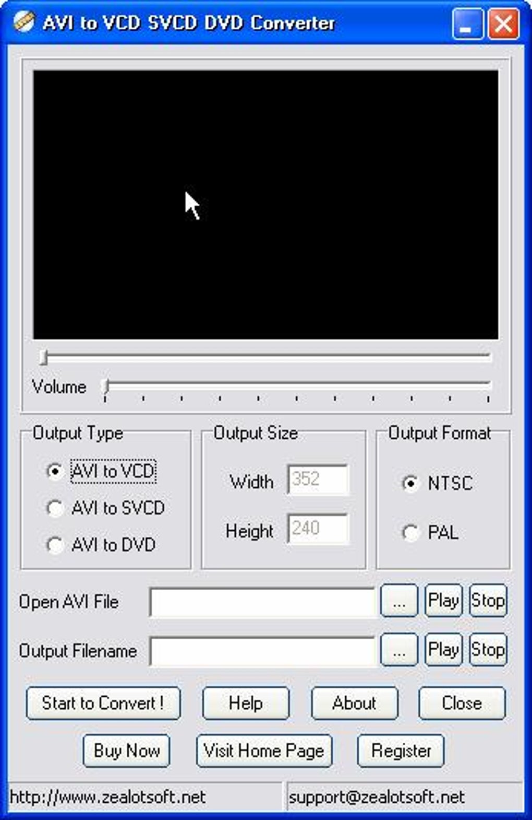Switch output format to PAL
532x820 pixels.
410,533
